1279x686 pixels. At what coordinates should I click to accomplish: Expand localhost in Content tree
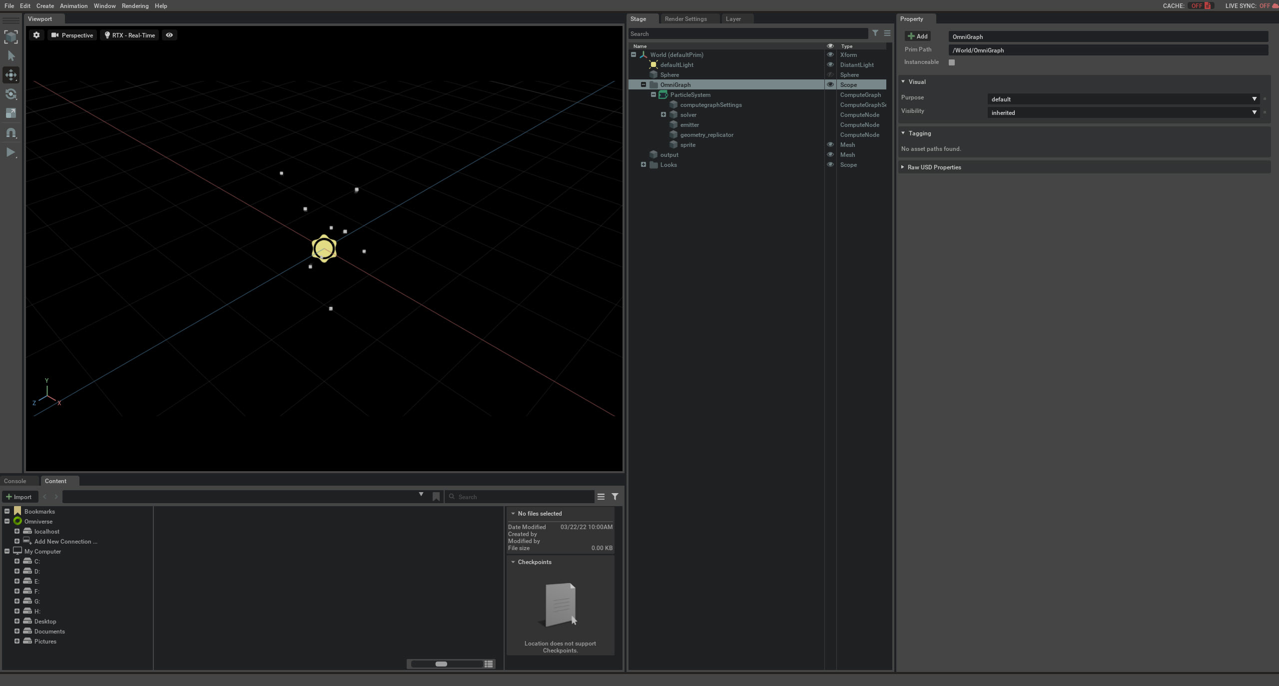17,531
